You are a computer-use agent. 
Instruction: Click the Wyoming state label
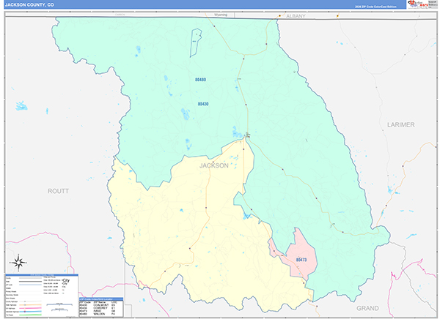coord(221,15)
